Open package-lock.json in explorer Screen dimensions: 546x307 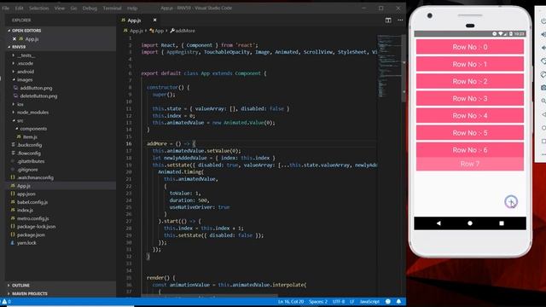(x=36, y=227)
